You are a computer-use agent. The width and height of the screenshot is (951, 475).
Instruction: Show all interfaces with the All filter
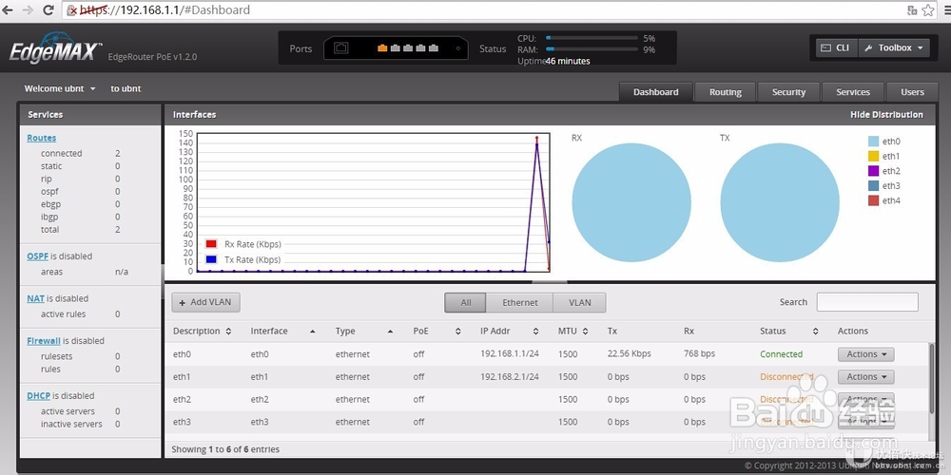[465, 302]
